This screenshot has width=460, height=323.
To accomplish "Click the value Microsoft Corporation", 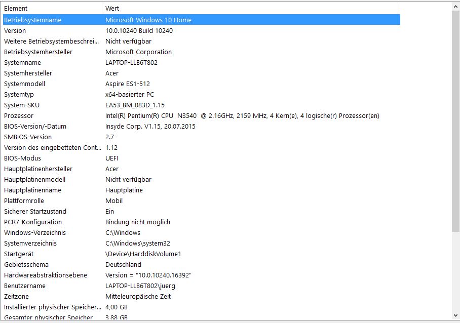I will click(138, 52).
